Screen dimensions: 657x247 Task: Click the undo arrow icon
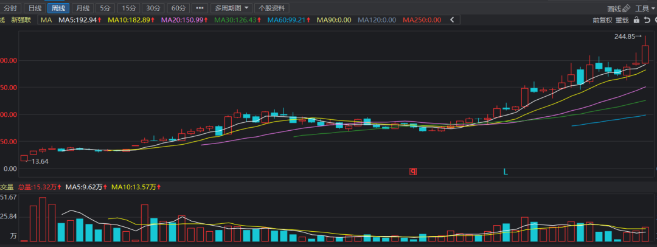pyautogui.click(x=647, y=19)
